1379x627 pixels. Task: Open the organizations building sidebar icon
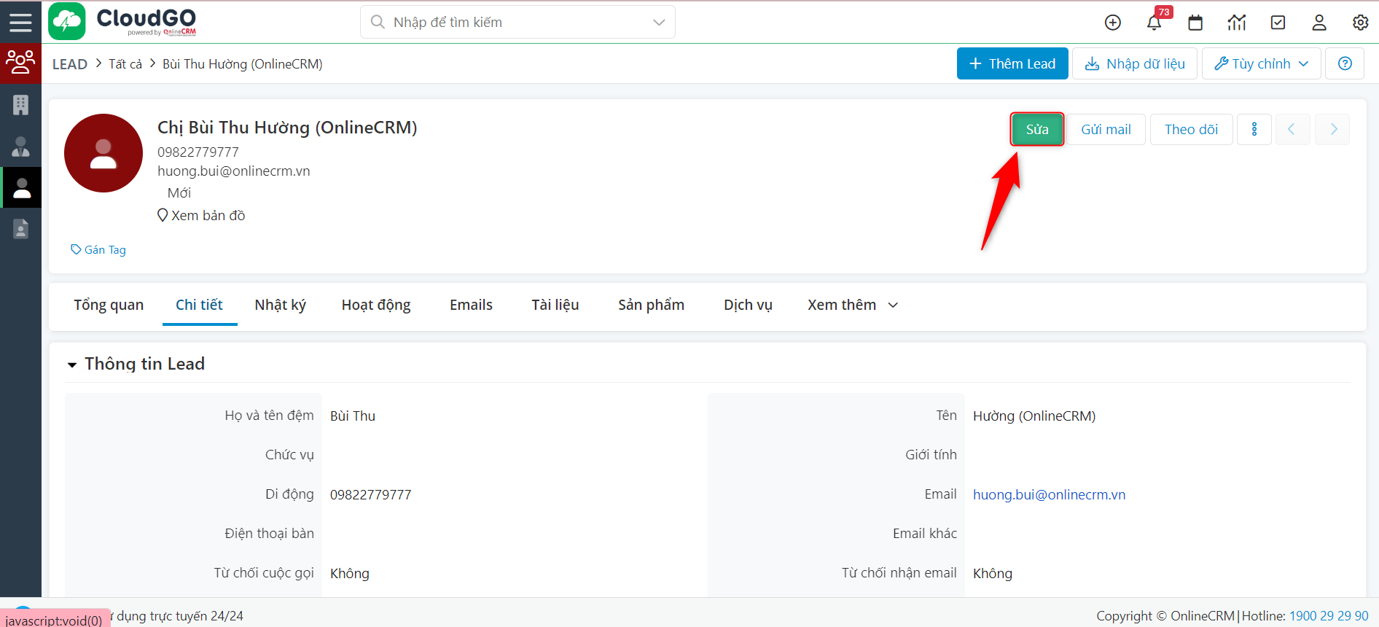(x=20, y=105)
